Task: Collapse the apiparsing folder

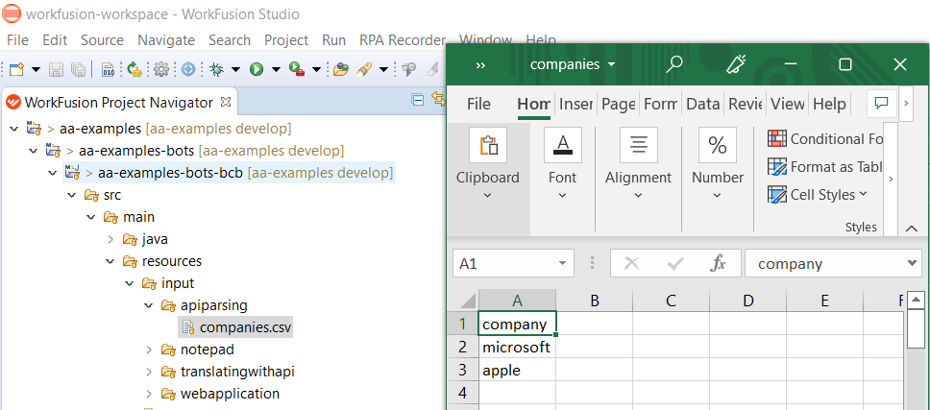Action: pos(149,305)
